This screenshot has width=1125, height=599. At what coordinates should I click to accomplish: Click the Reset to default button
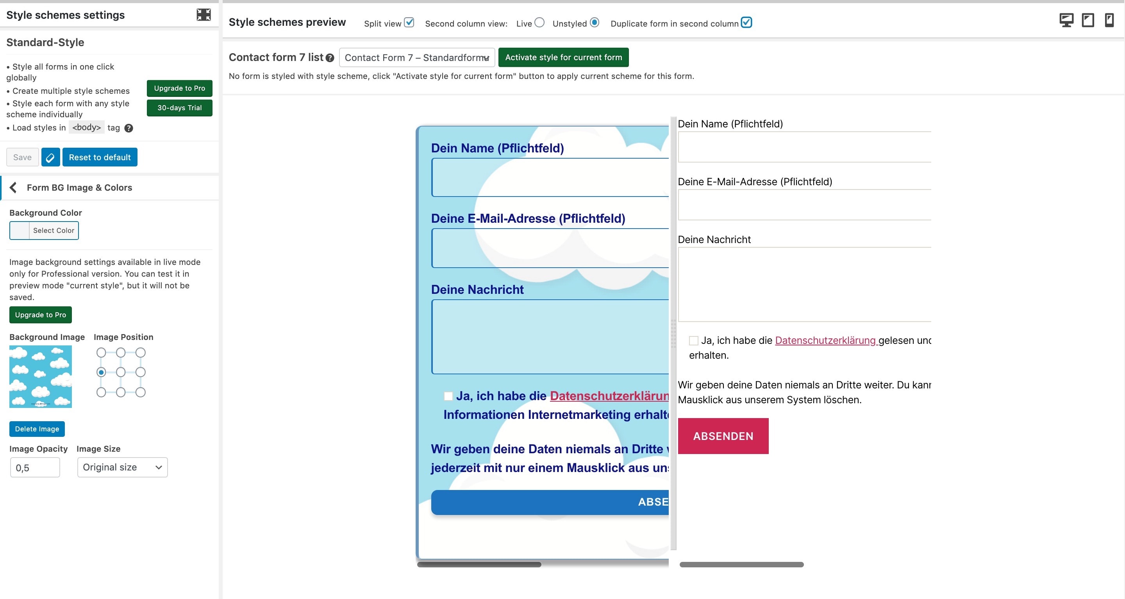coord(100,157)
